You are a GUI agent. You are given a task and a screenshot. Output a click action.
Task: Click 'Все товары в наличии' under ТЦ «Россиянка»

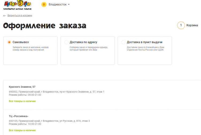point(22,130)
